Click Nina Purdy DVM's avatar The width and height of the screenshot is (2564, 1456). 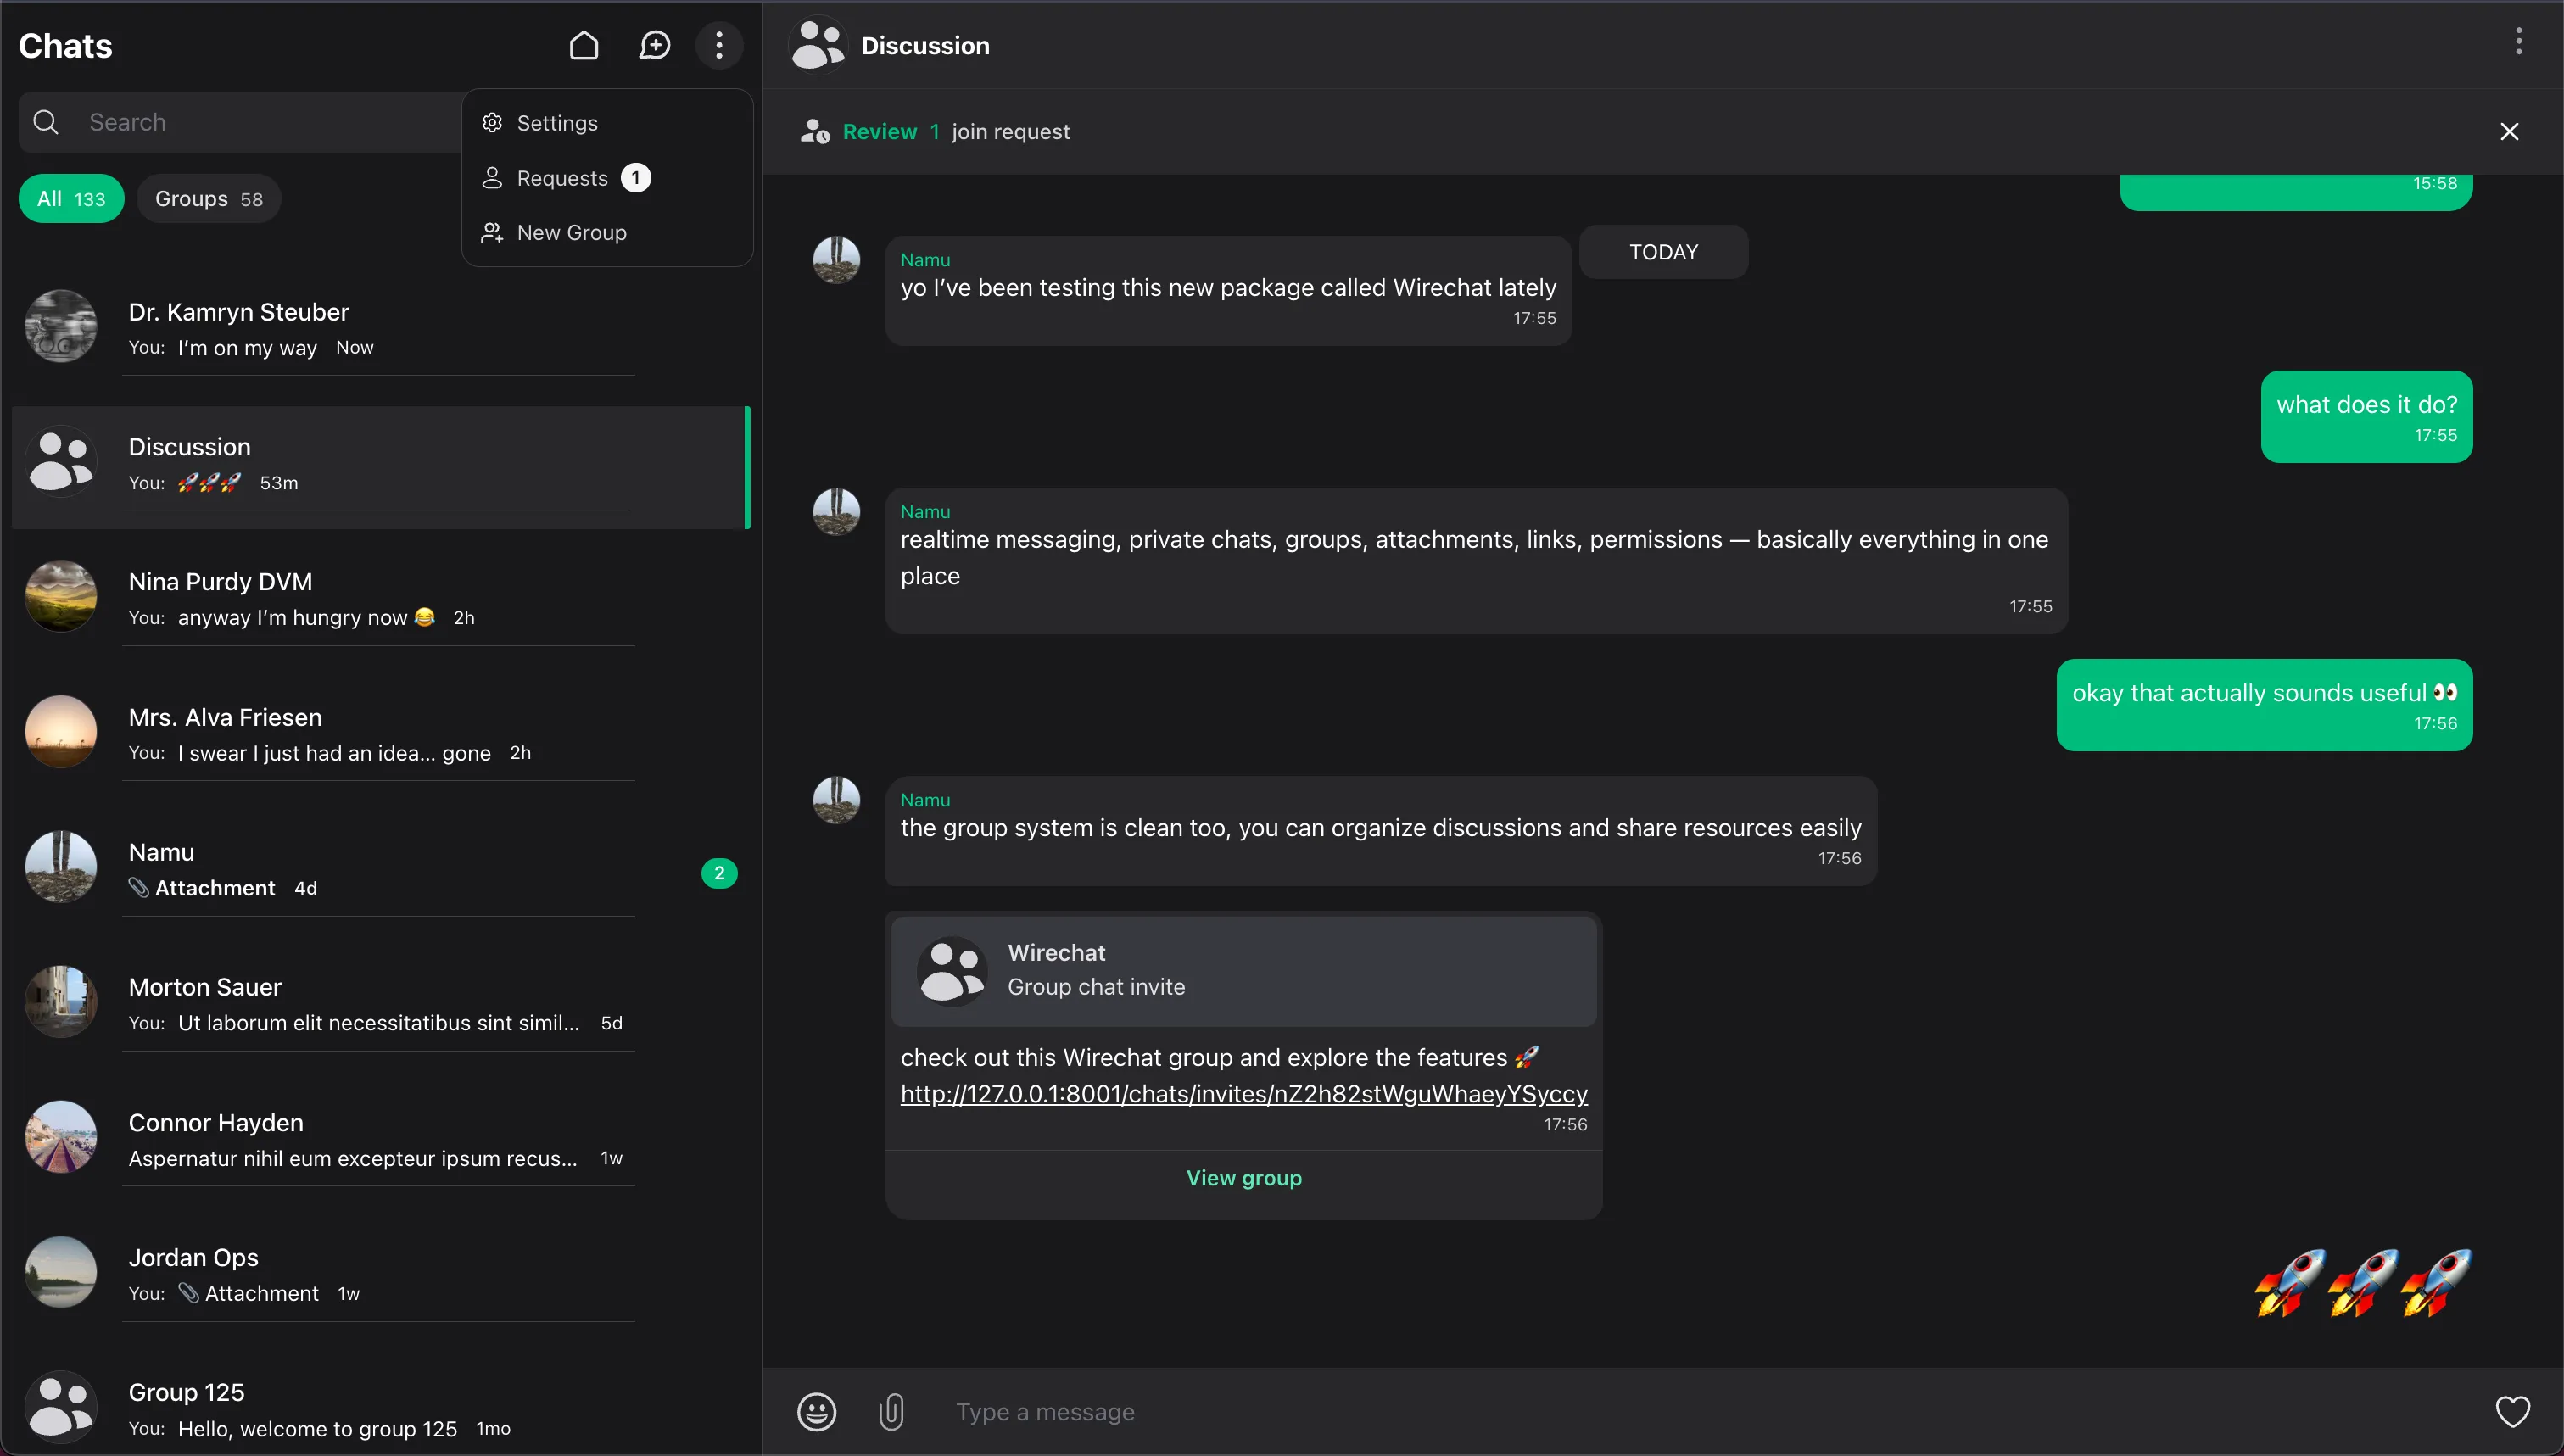point(61,596)
